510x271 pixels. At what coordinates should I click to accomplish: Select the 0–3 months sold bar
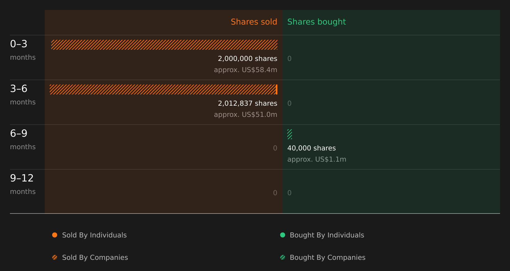coord(164,45)
